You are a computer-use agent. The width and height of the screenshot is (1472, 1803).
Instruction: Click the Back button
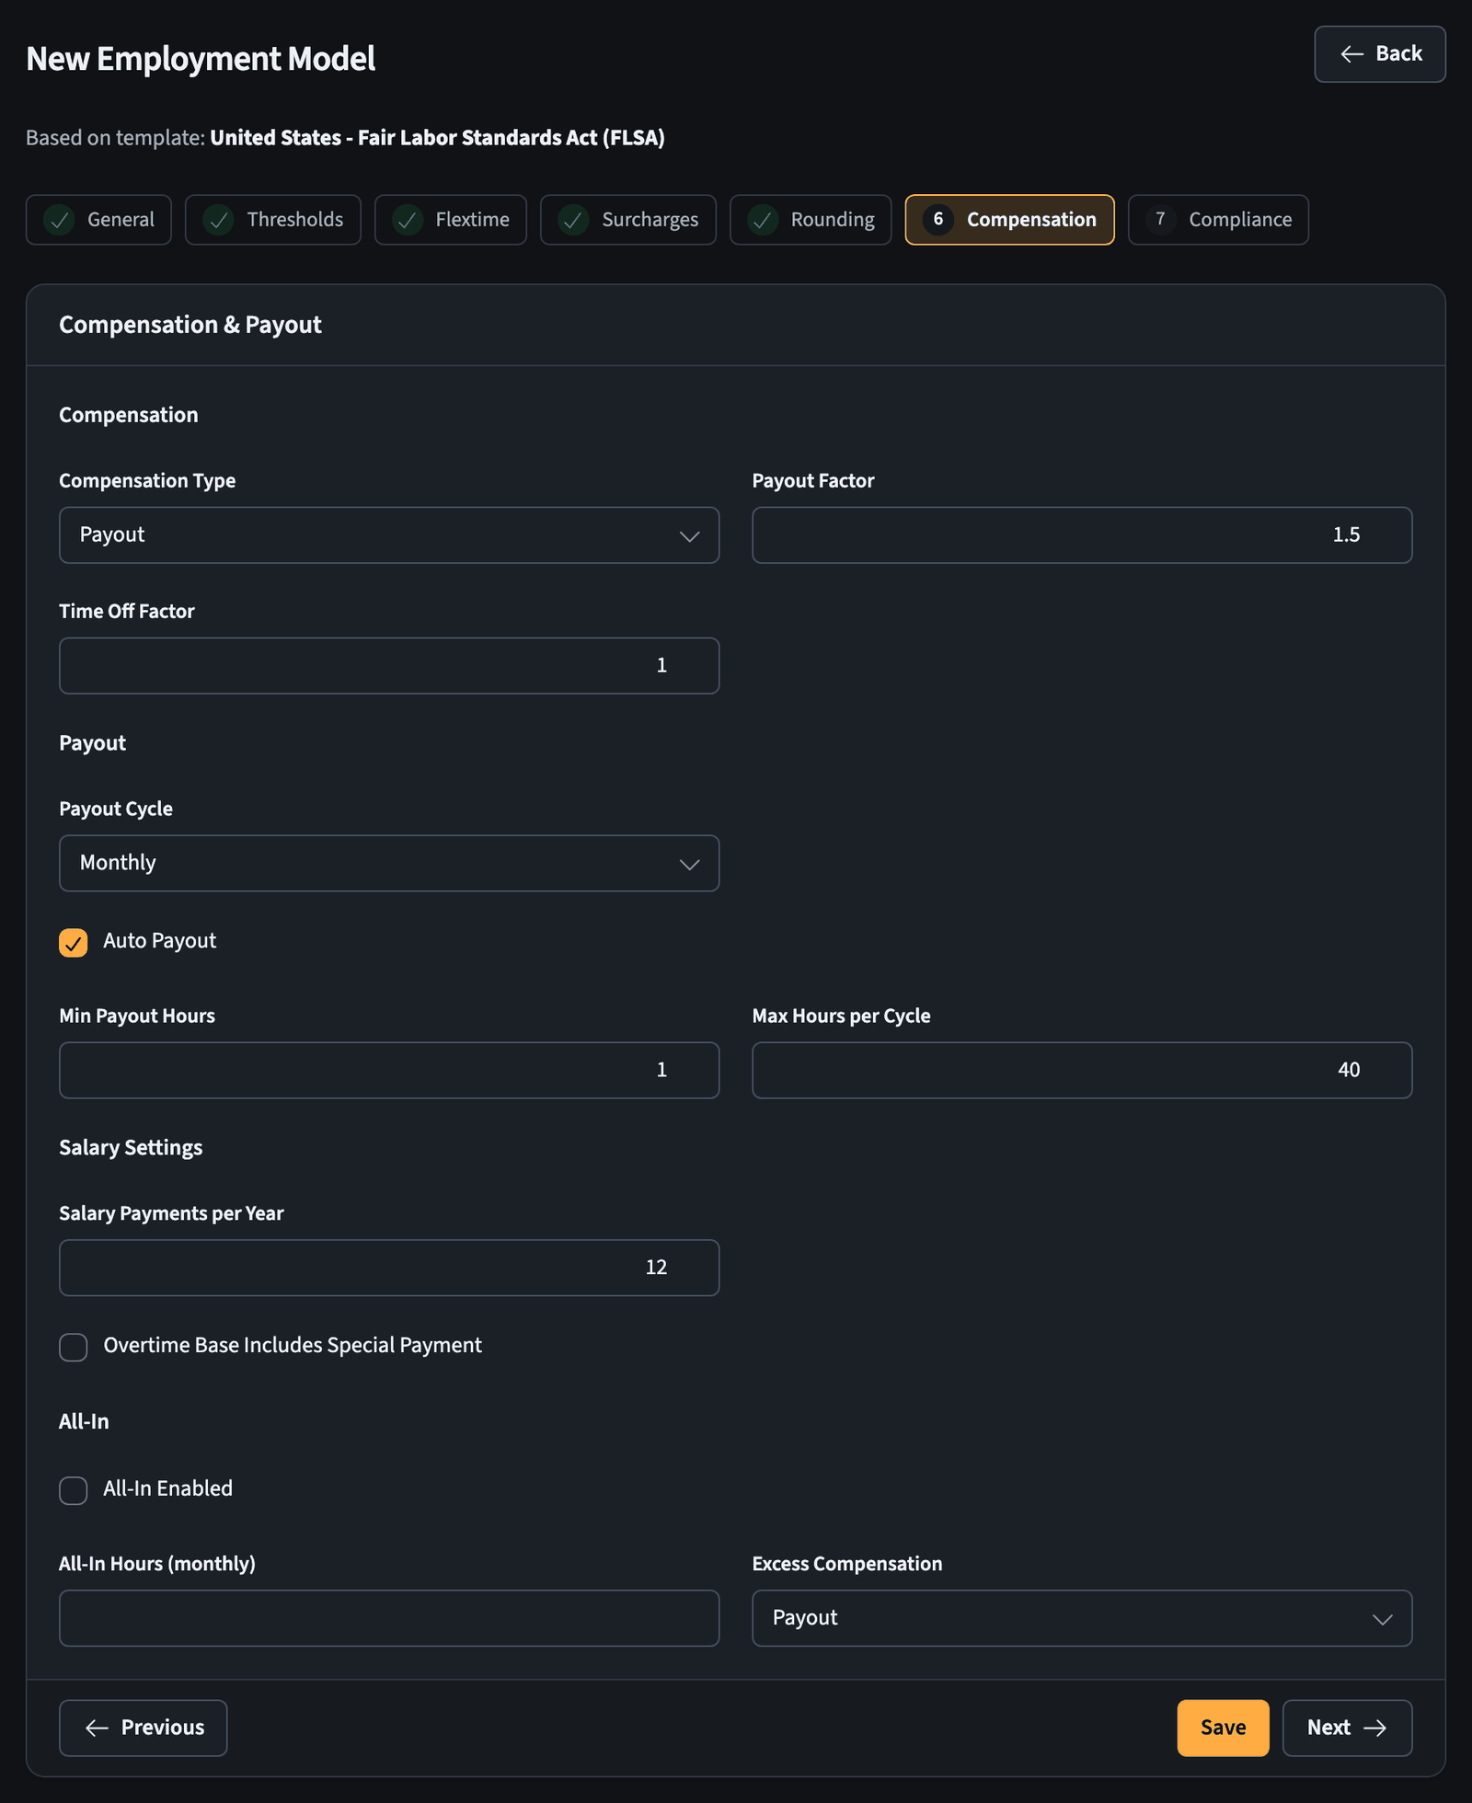1380,54
